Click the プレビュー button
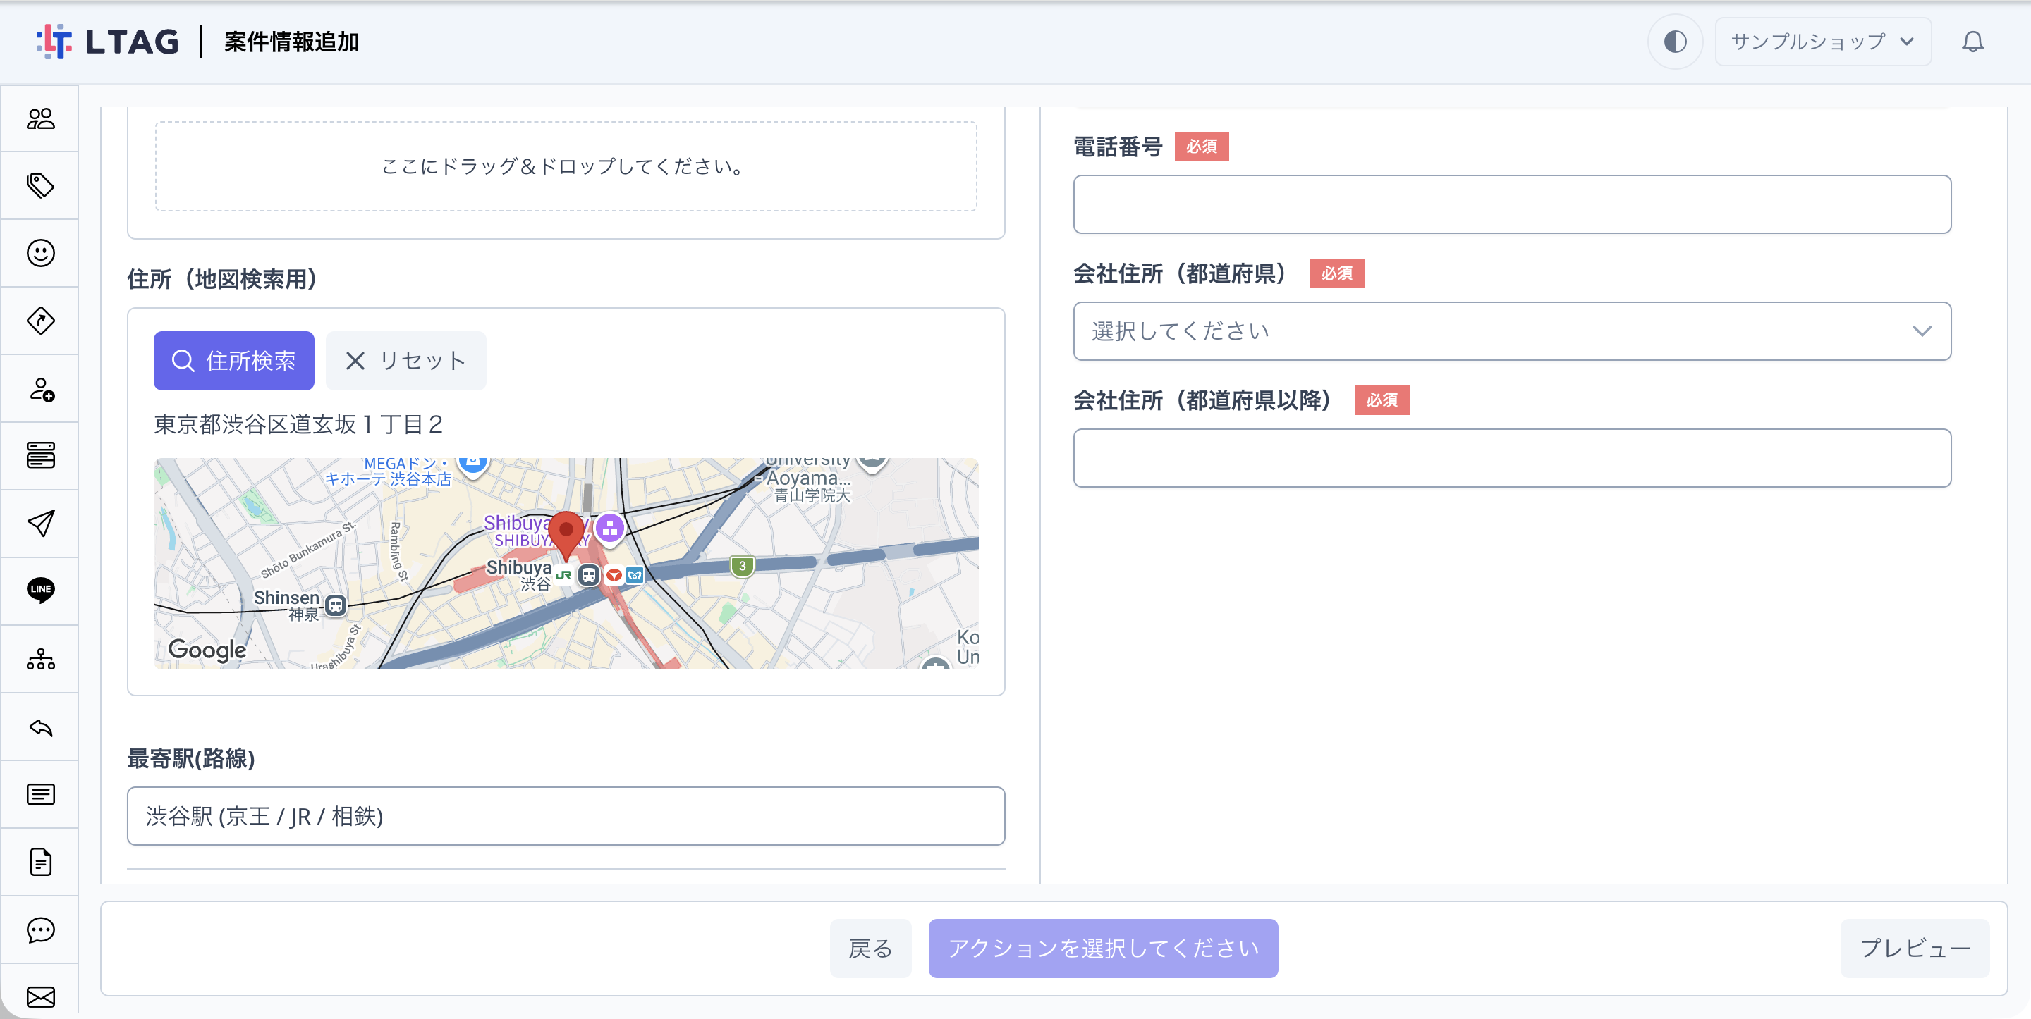 pyautogui.click(x=1915, y=948)
